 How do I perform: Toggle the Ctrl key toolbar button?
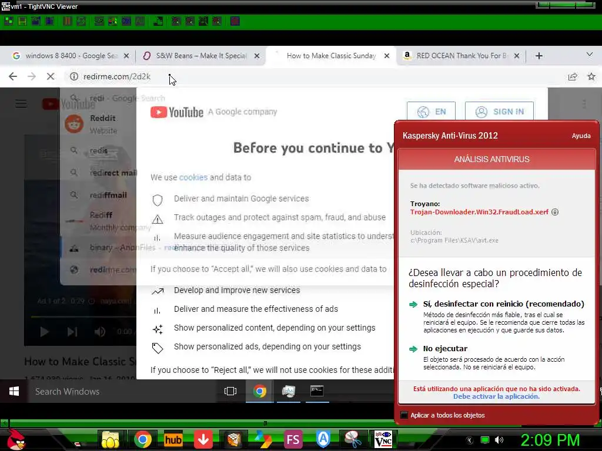pyautogui.click(x=126, y=21)
